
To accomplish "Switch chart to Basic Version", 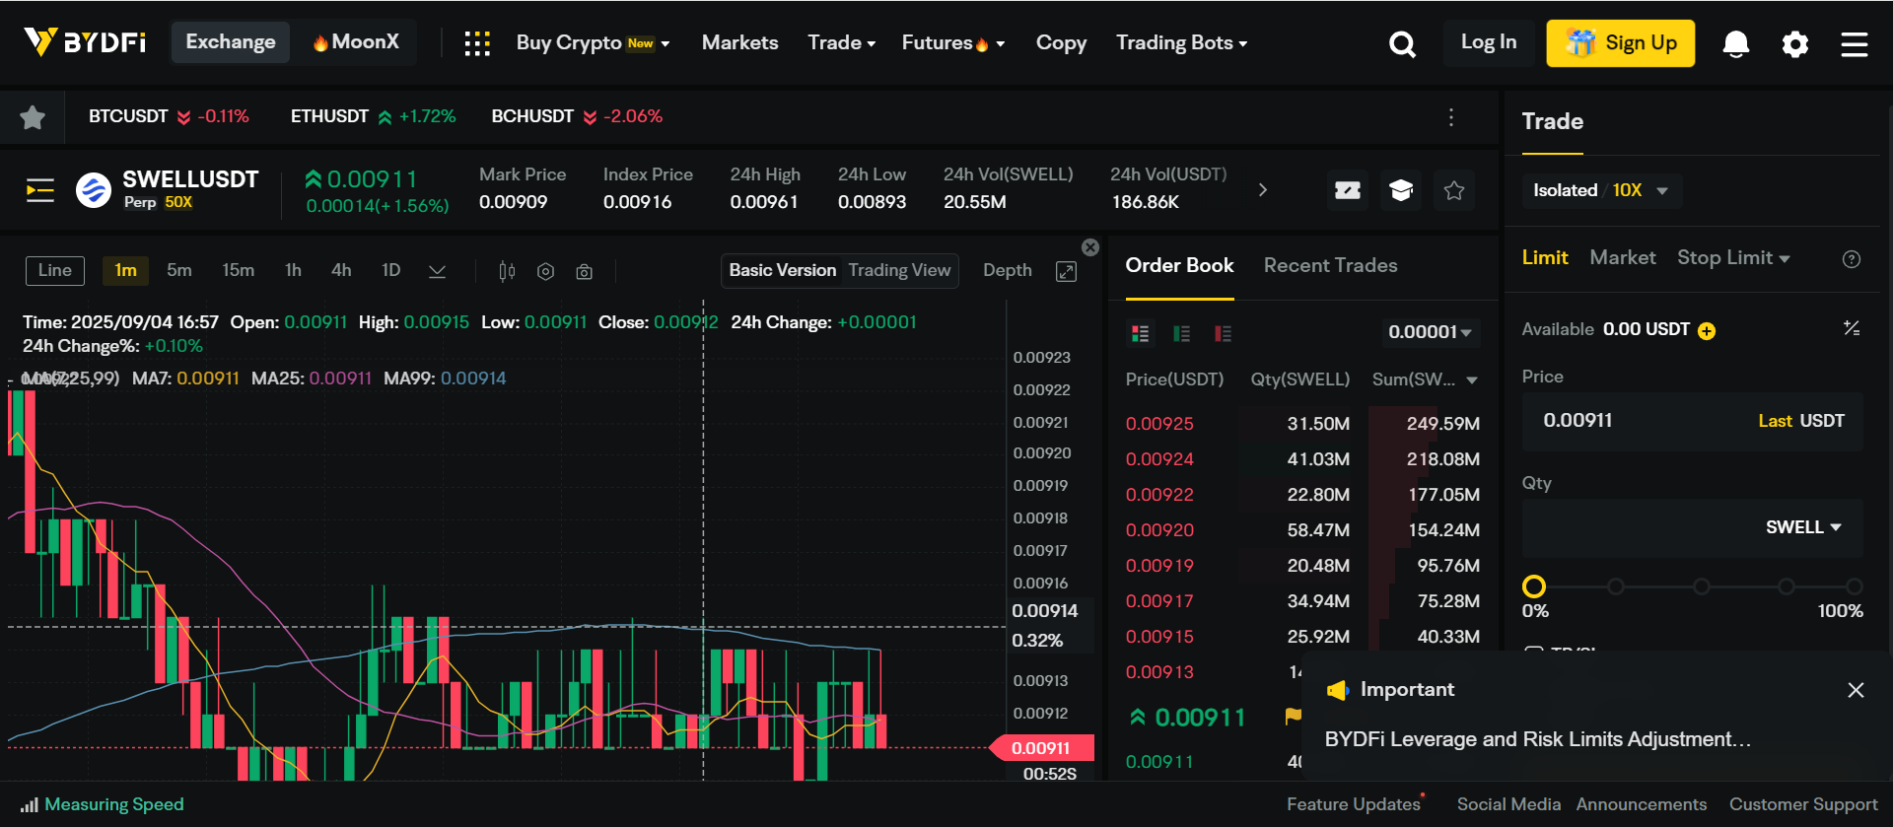I will point(783,270).
